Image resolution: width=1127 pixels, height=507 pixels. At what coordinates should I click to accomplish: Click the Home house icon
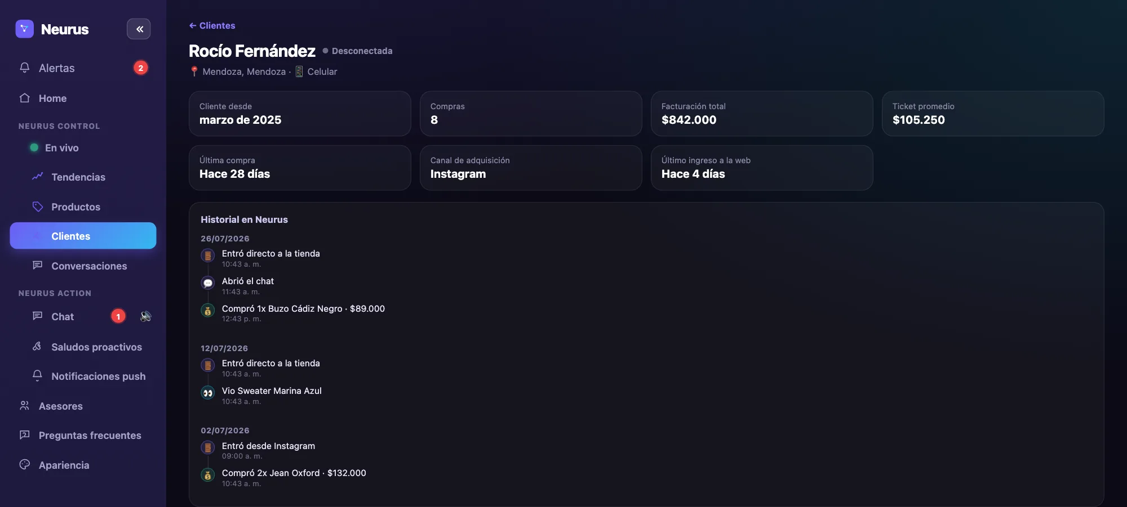[24, 98]
